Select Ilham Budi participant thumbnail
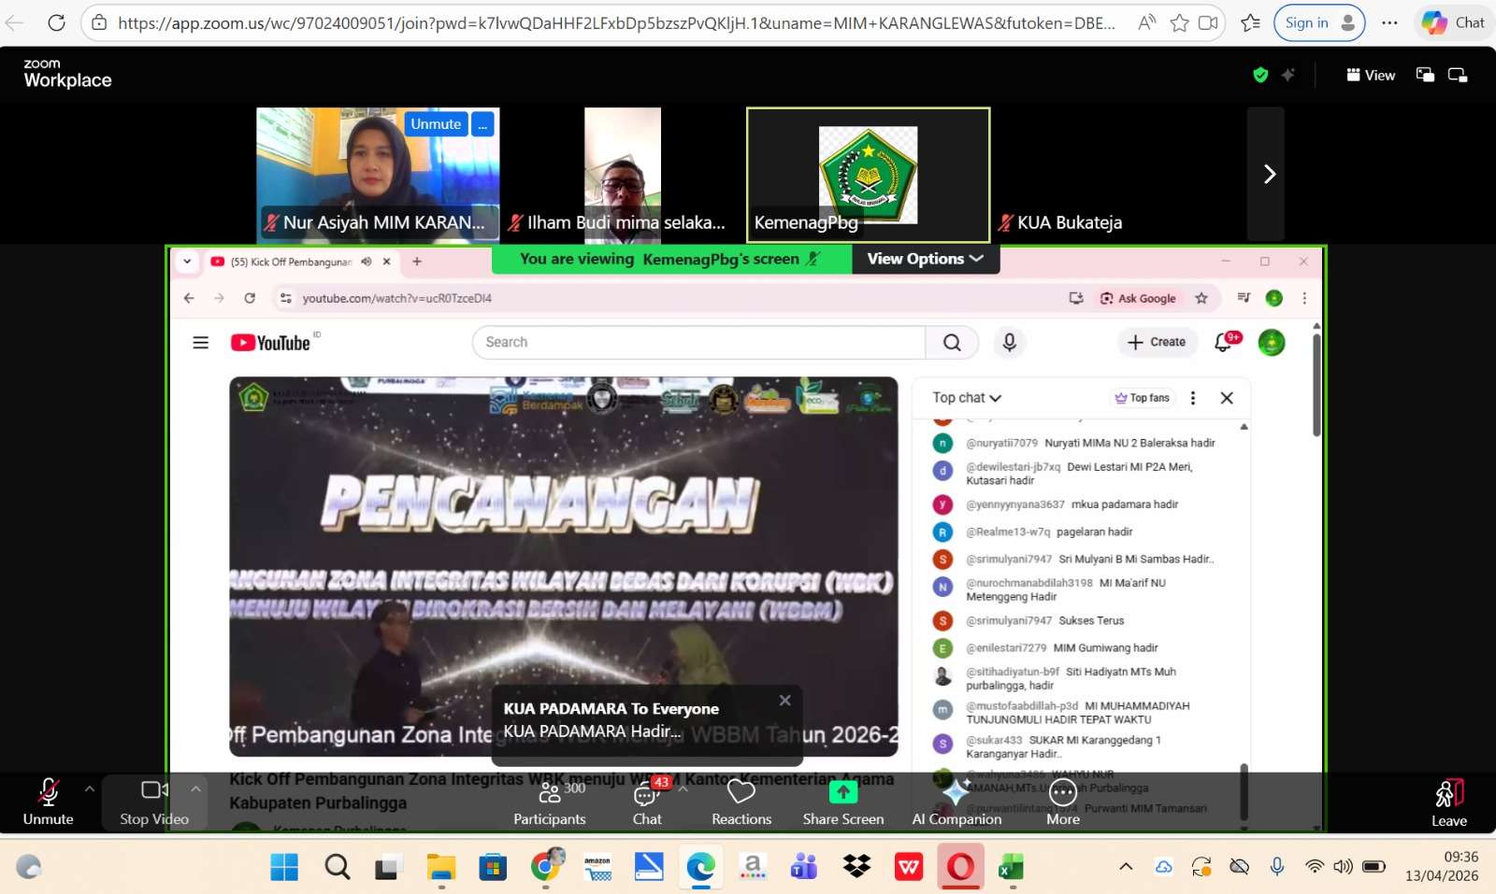The width and height of the screenshot is (1496, 894). 623,175
